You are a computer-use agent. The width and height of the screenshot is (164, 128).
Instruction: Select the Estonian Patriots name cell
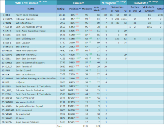coord(25,19)
